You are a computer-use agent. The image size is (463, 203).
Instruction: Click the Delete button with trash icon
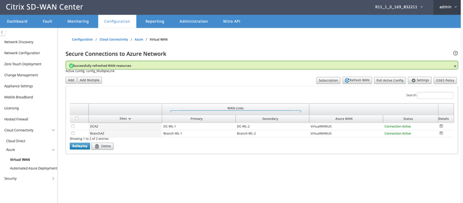point(102,146)
